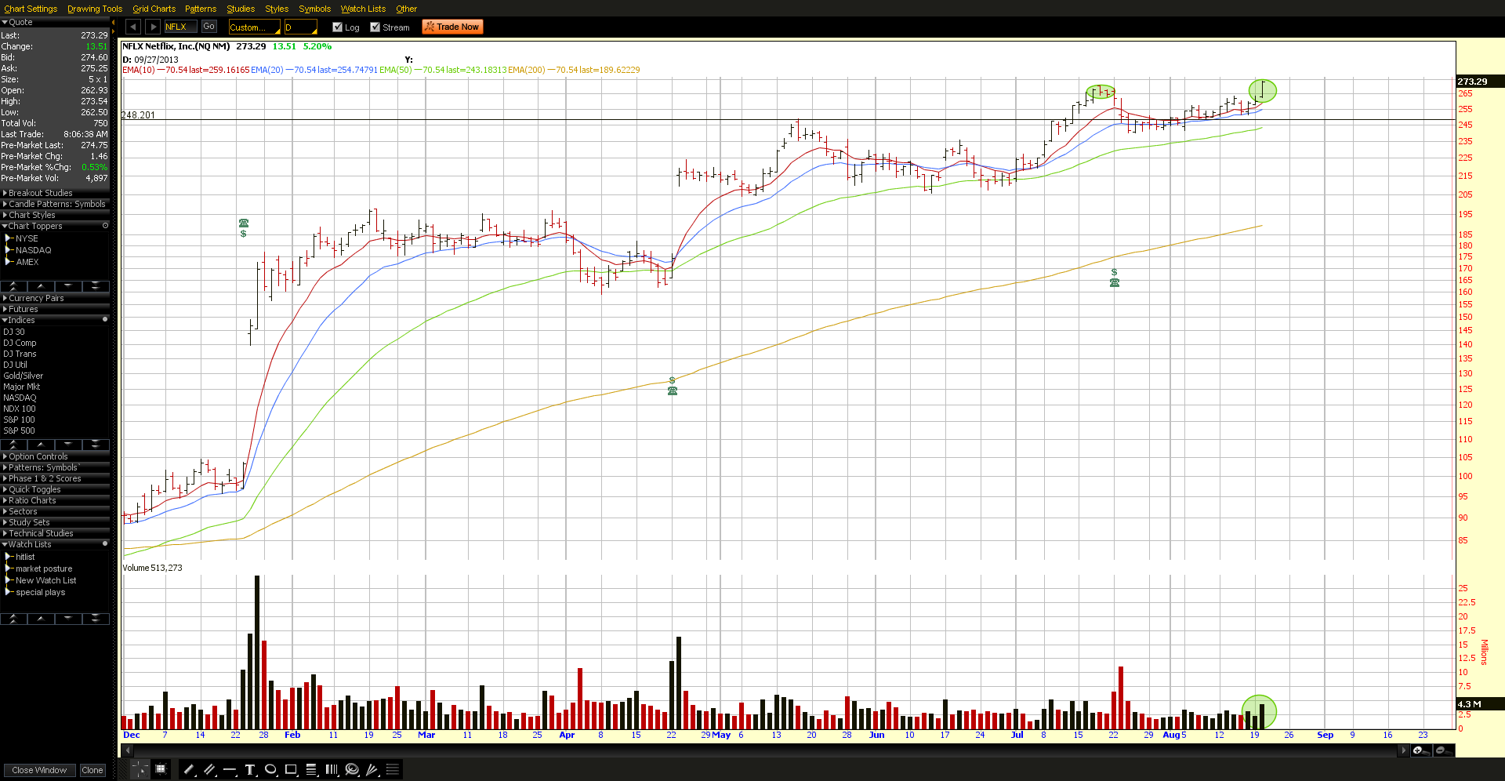Select the text annotation tool
The width and height of the screenshot is (1505, 781).
[x=250, y=770]
